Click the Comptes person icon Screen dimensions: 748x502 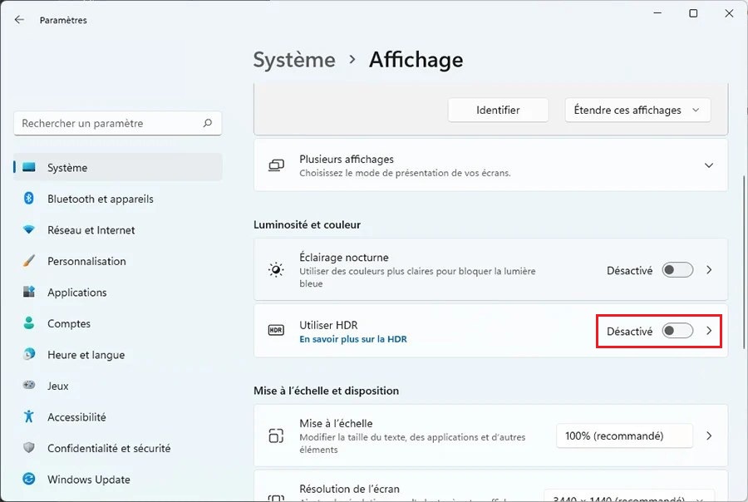coord(29,323)
